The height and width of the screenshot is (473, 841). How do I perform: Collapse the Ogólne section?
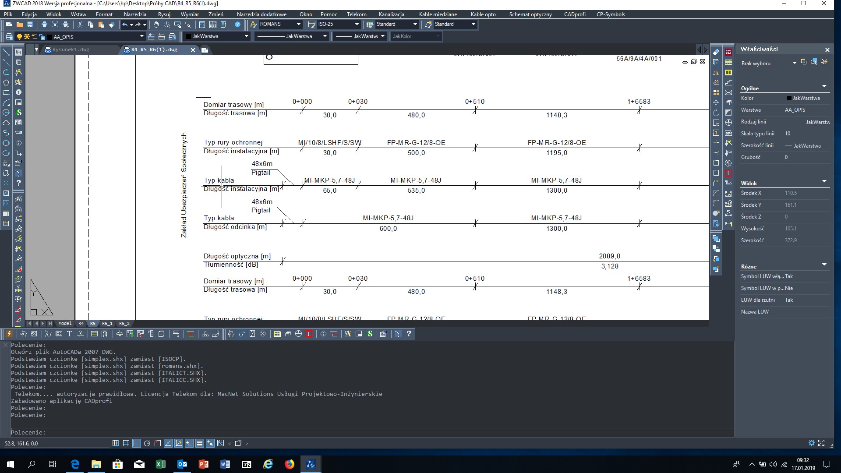pos(824,86)
